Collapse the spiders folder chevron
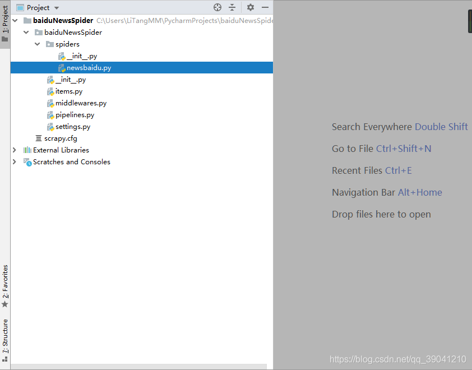 click(x=38, y=44)
